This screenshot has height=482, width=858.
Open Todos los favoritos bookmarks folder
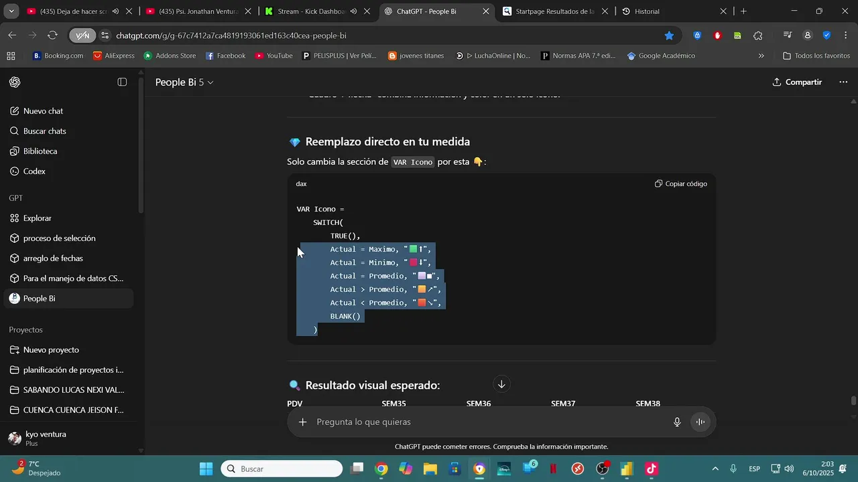coord(815,56)
